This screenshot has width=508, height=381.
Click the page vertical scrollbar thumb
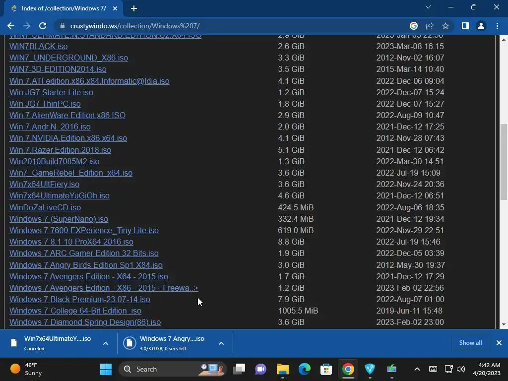click(504, 162)
